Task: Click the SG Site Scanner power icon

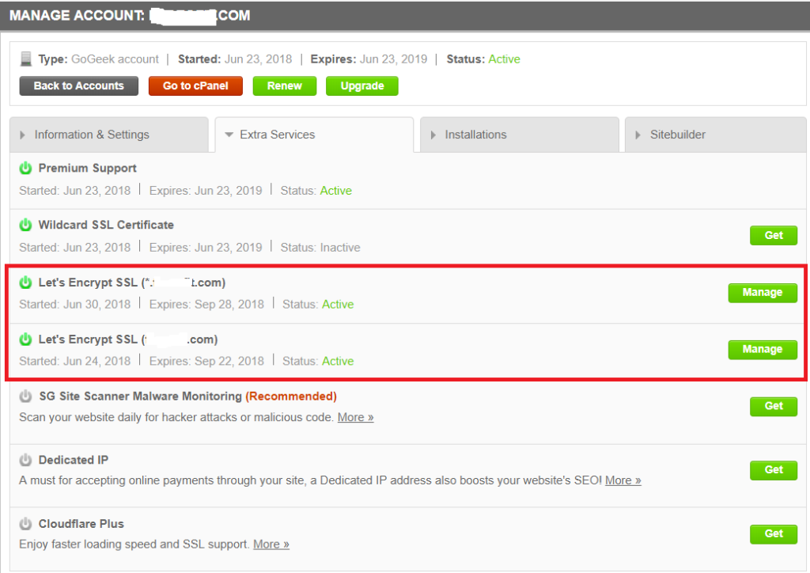Action: point(25,397)
